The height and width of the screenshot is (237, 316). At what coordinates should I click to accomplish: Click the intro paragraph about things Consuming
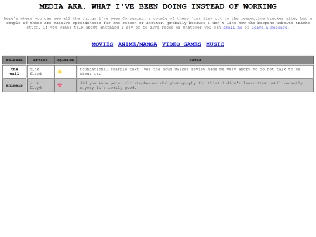[x=158, y=23]
